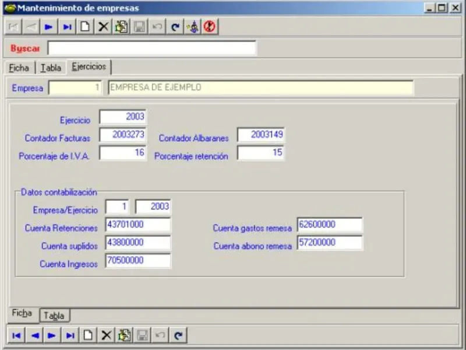Create new record with top toolbar page icon
The image size is (466, 350).
point(85,27)
